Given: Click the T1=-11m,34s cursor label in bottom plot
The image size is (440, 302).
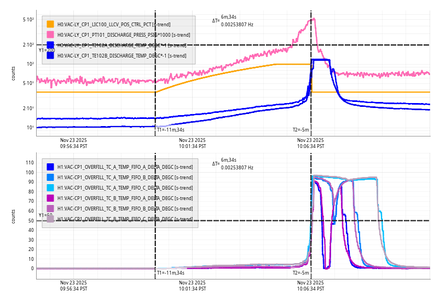Looking at the screenshot, I should click(x=171, y=272).
